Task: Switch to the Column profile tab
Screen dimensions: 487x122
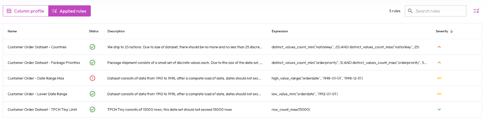Action: (26, 11)
